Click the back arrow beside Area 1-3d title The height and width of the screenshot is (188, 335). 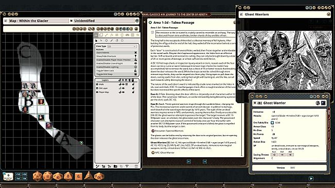pyautogui.click(x=145, y=22)
